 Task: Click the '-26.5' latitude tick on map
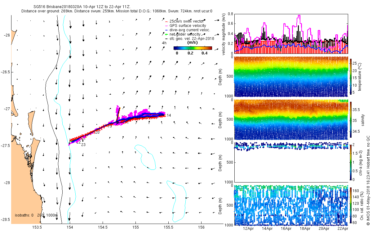[x=5, y=72]
